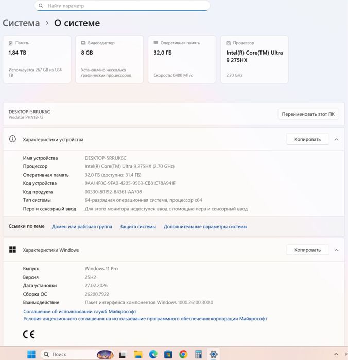Collapse the Характеристики устройства section
348x360 pixels.
[x=336, y=140]
